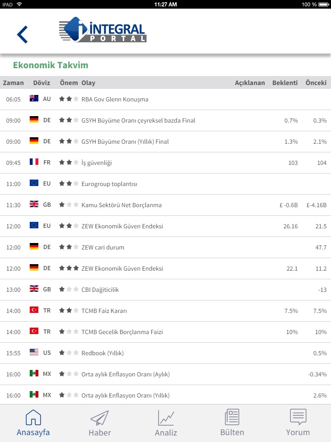Tap the Australian flag icon
This screenshot has height=442, width=331.
34,99
